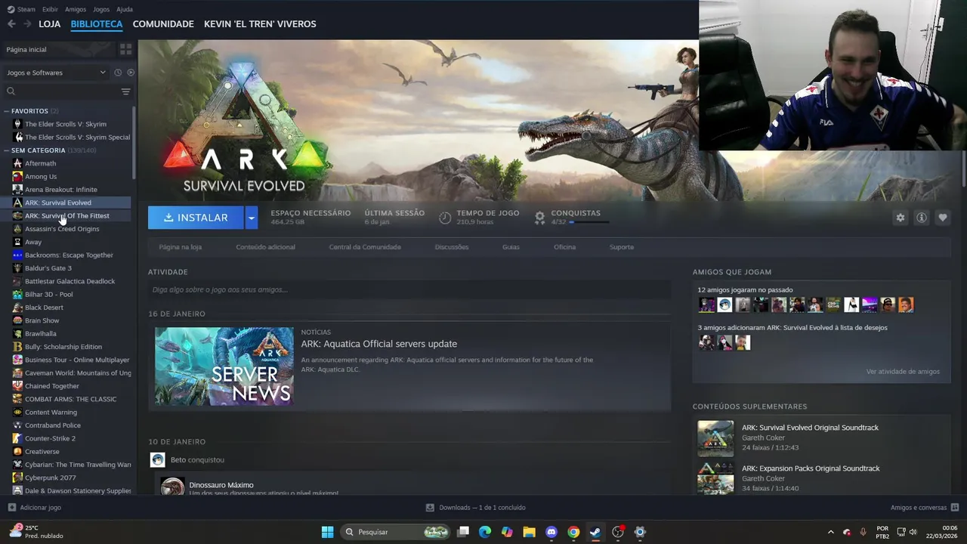Click the Tempo de Jogo clock icon
Screen dimensions: 967x544
click(445, 218)
